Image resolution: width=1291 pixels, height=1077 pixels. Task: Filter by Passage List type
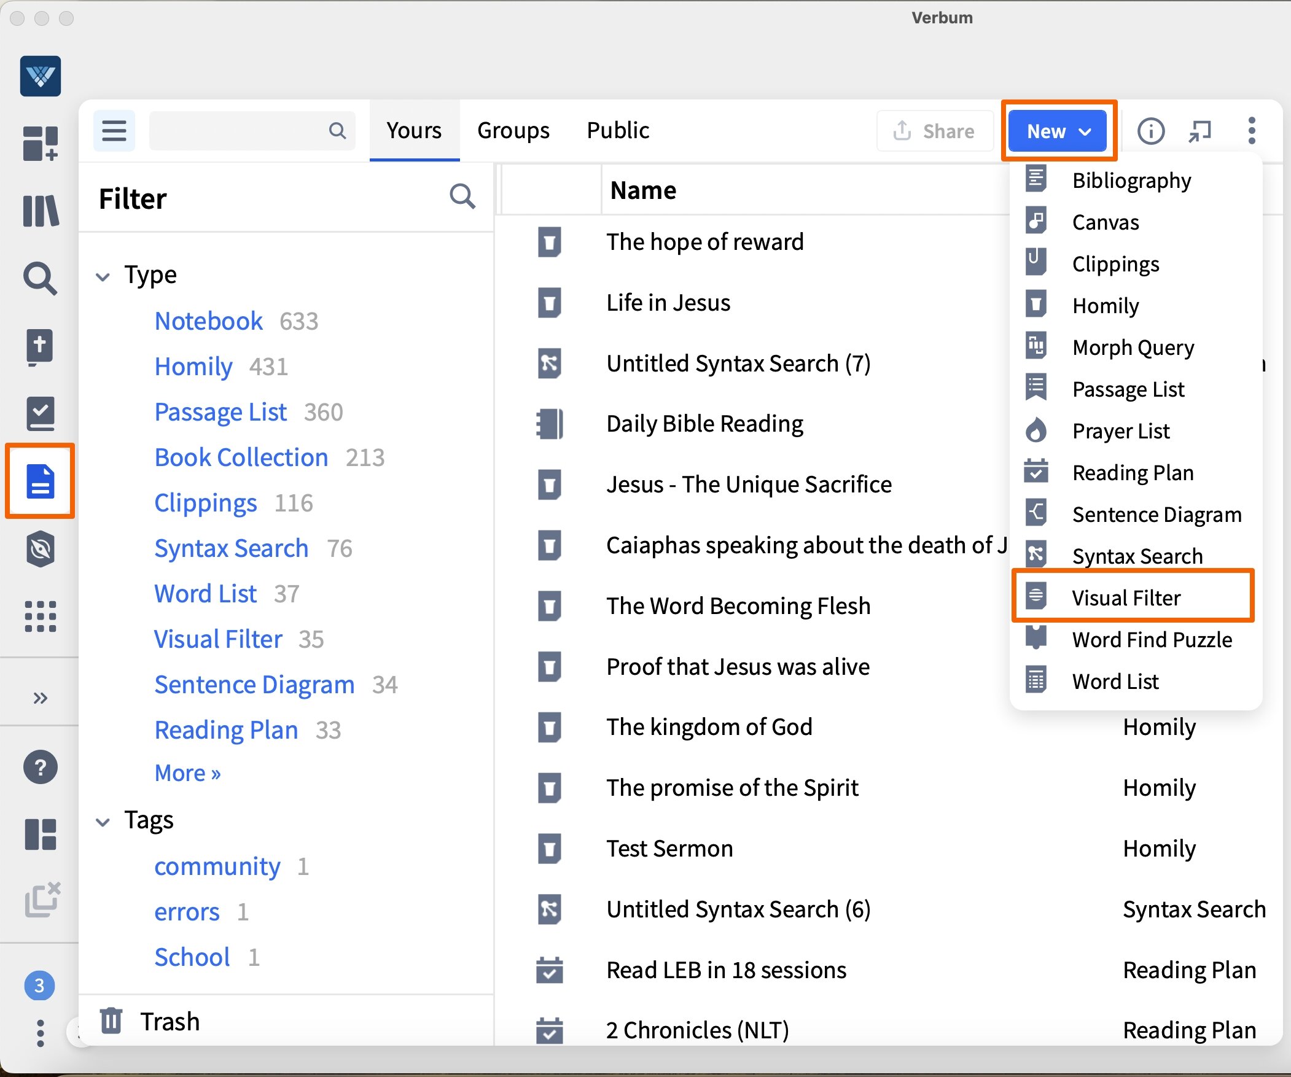220,412
